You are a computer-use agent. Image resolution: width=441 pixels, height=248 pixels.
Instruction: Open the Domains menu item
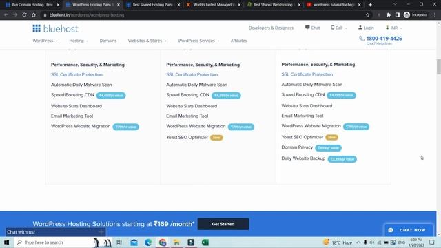coord(108,41)
